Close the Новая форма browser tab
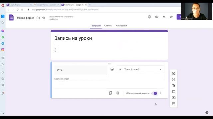The width and height of the screenshot is (213, 119). click(x=86, y=5)
